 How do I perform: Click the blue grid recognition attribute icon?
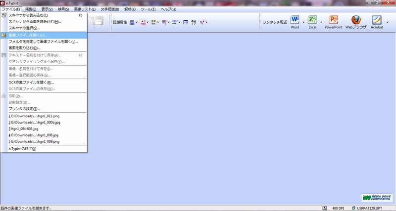point(132,22)
